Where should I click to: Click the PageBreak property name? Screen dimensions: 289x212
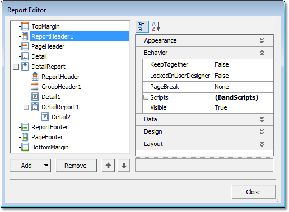[x=165, y=87]
